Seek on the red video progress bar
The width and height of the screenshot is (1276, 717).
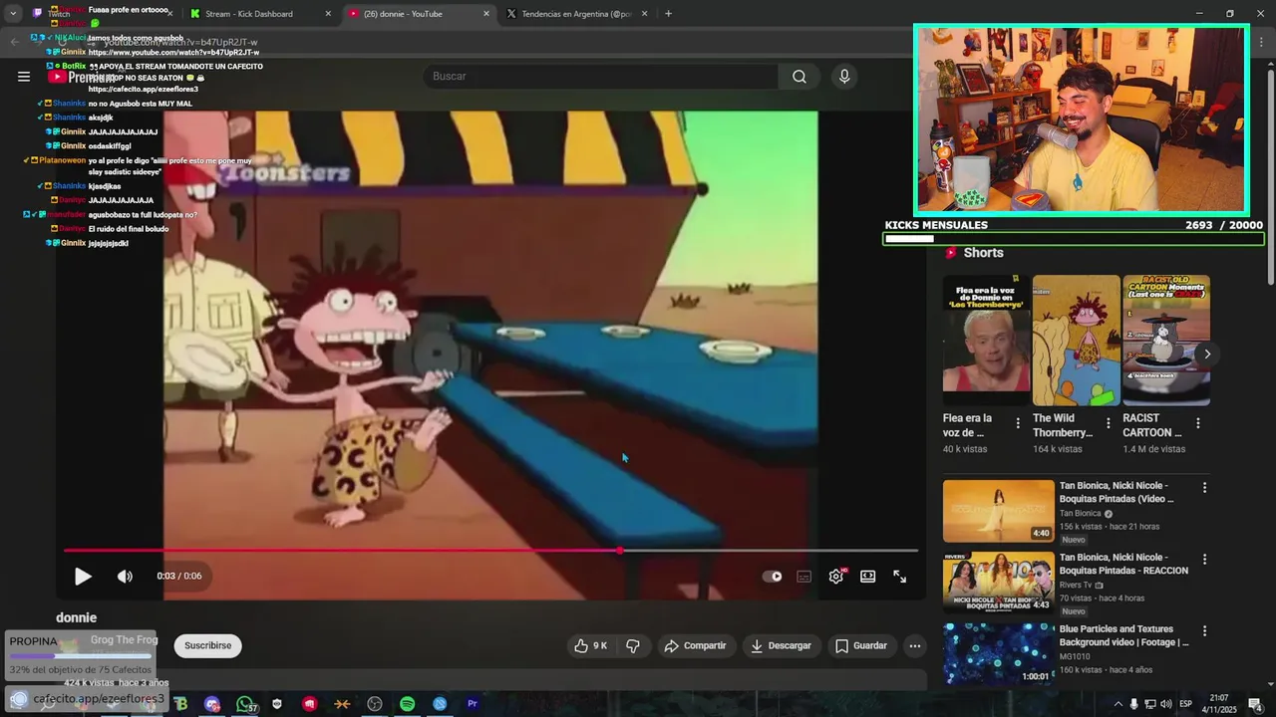490,550
